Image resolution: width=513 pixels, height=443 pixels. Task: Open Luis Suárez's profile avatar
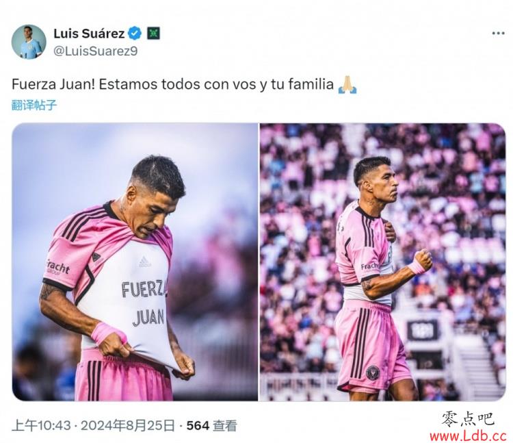29,42
